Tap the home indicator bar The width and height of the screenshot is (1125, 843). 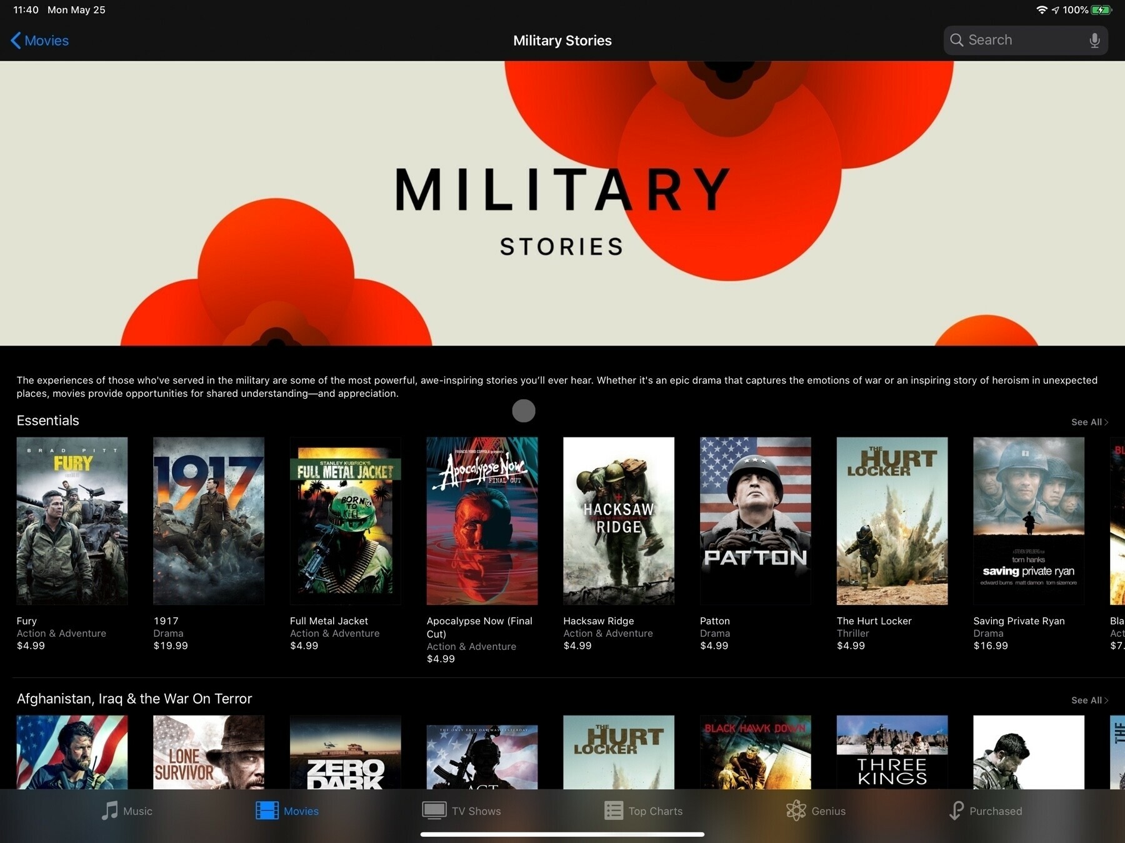pos(562,834)
